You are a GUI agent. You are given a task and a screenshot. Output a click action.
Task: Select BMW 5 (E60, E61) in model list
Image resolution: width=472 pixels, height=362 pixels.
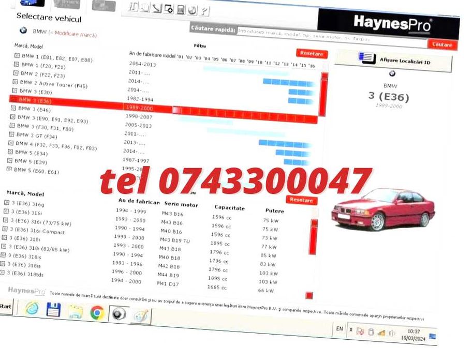[x=36, y=171]
